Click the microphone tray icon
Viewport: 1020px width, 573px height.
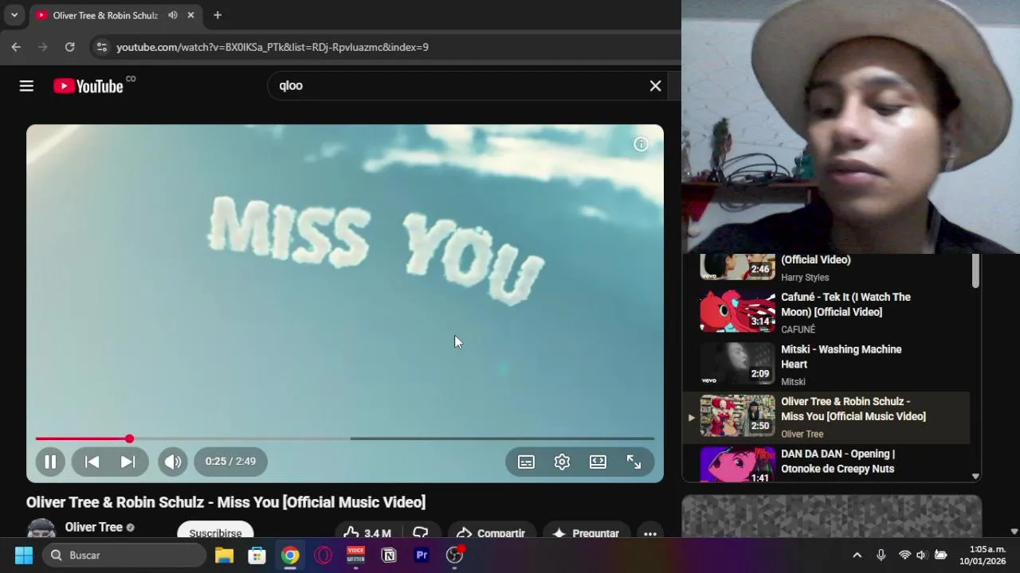click(x=881, y=555)
